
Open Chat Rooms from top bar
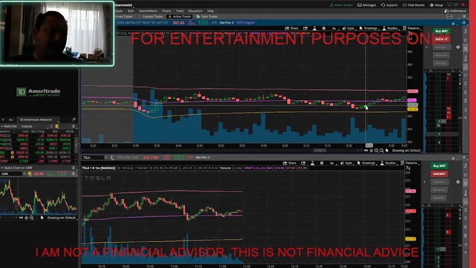[x=414, y=5]
